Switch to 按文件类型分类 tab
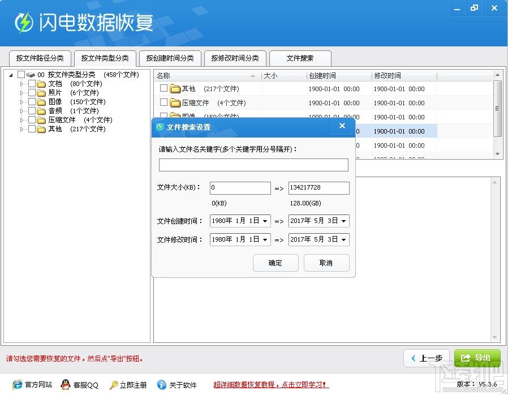The width and height of the screenshot is (508, 395). click(105, 58)
